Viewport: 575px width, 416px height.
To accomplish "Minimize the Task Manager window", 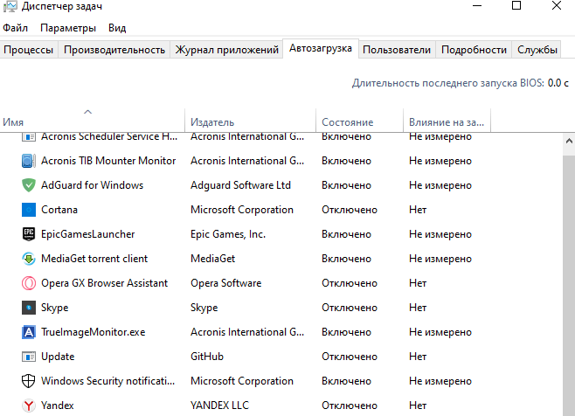I will click(x=477, y=6).
